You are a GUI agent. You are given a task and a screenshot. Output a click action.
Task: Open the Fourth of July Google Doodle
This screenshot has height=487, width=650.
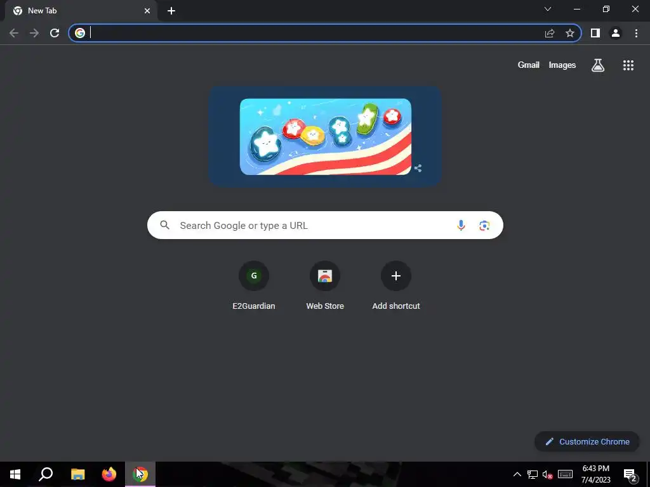(326, 137)
